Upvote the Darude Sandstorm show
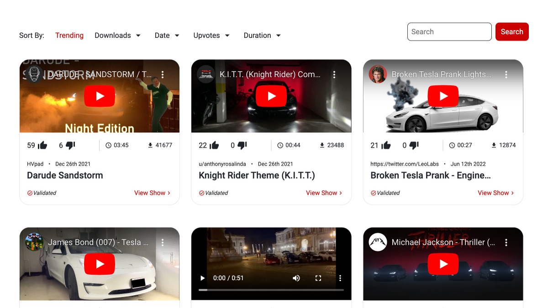The width and height of the screenshot is (548, 308). [x=42, y=145]
